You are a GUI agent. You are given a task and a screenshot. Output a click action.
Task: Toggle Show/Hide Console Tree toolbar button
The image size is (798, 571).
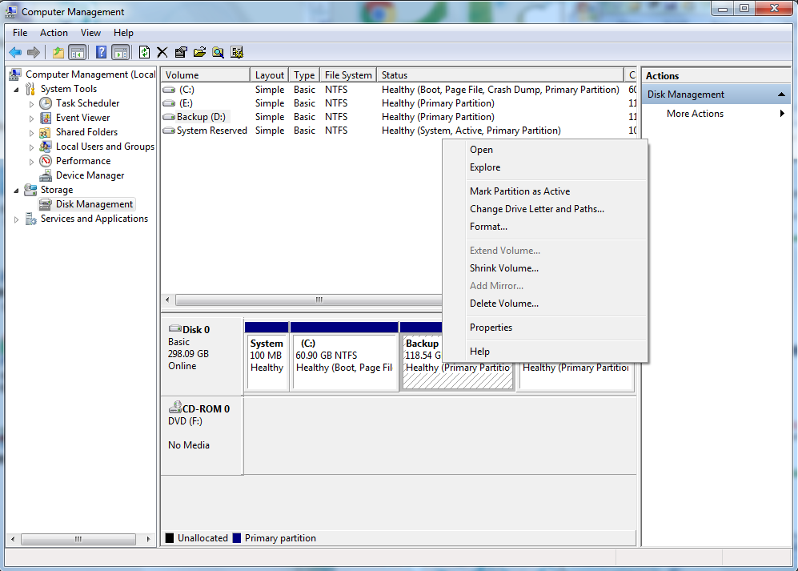pyautogui.click(x=78, y=53)
